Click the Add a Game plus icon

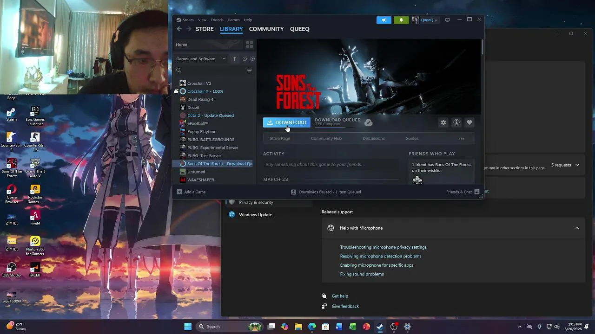(x=179, y=192)
